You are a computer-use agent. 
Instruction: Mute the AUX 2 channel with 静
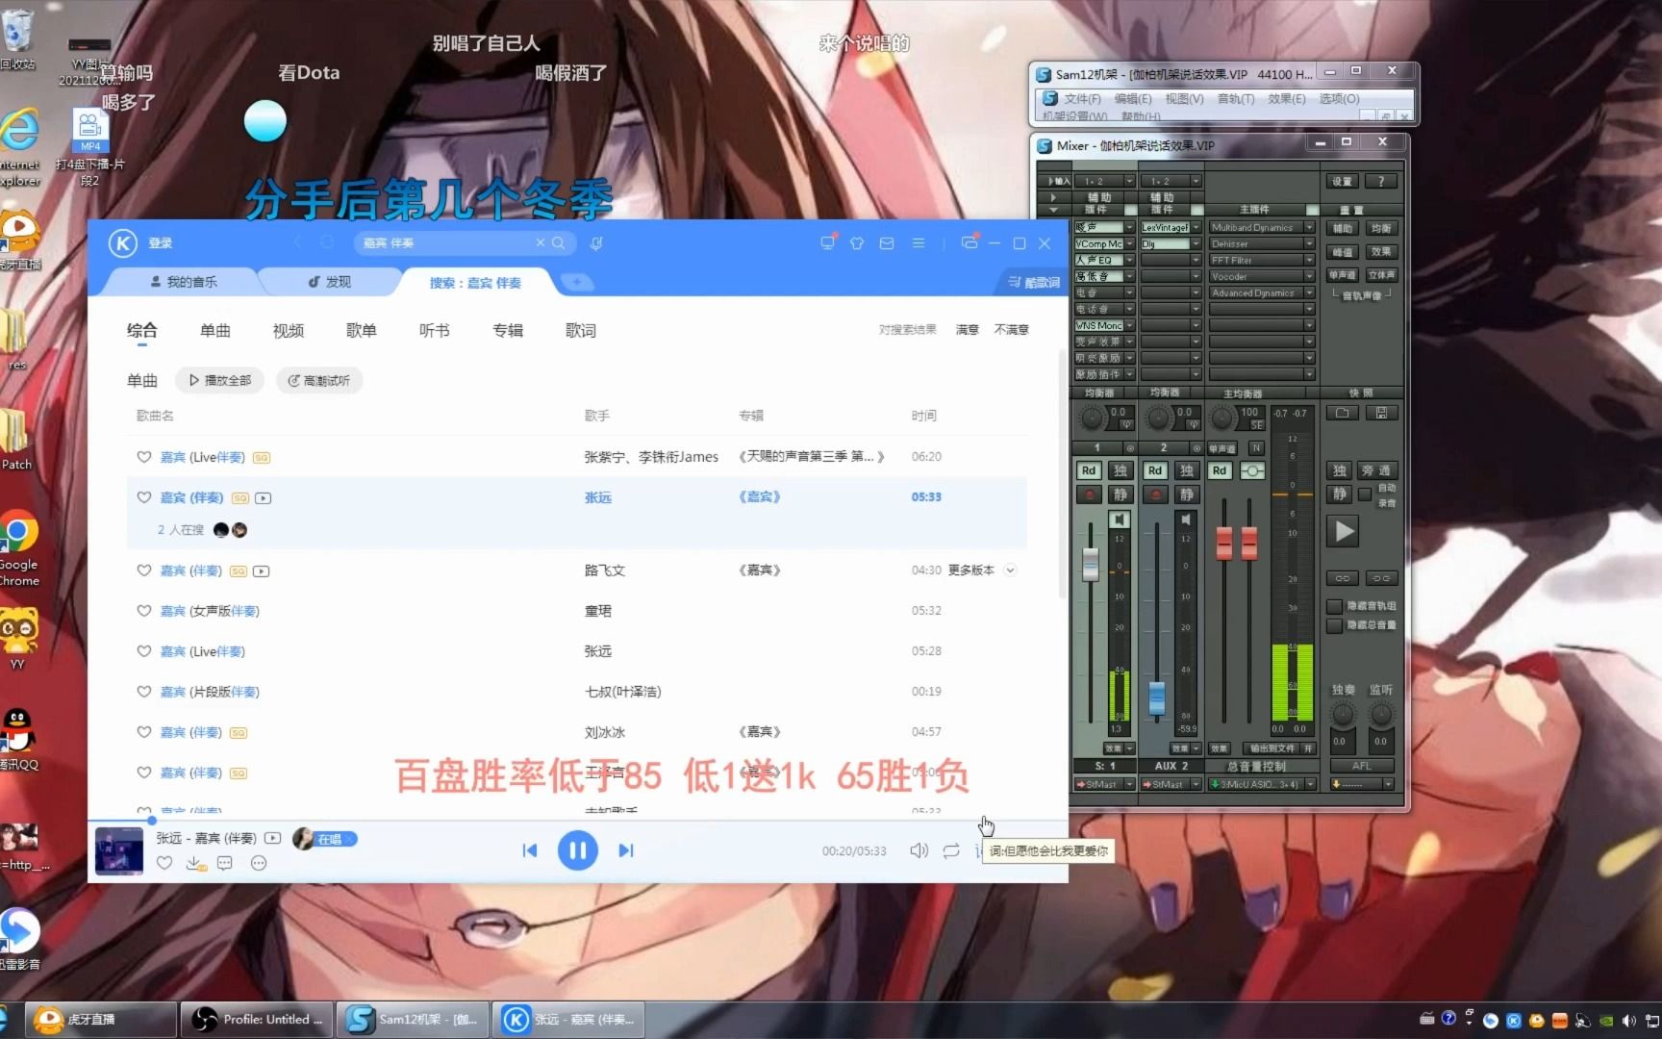(1187, 494)
